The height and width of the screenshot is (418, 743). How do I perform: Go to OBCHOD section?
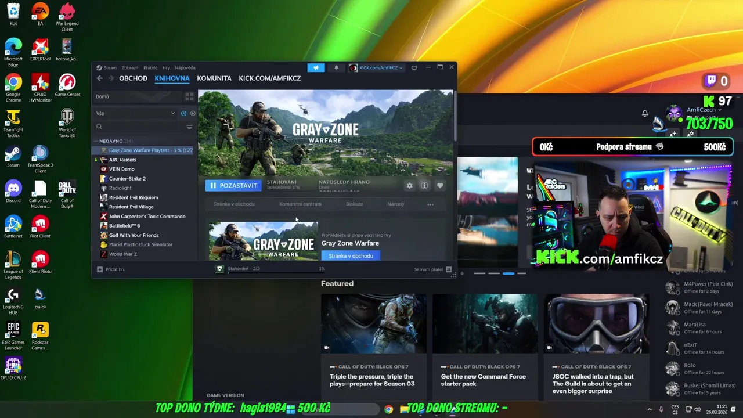(x=133, y=78)
